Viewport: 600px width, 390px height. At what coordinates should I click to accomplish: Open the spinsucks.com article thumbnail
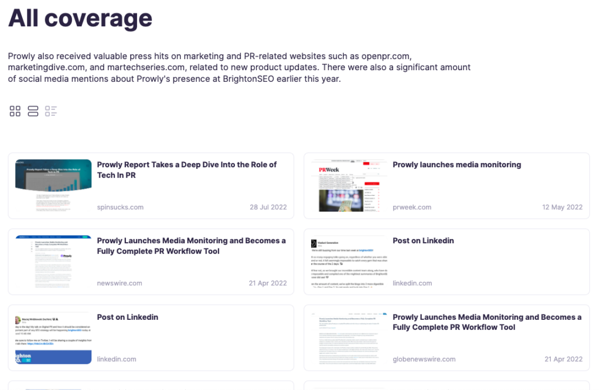[x=53, y=185]
